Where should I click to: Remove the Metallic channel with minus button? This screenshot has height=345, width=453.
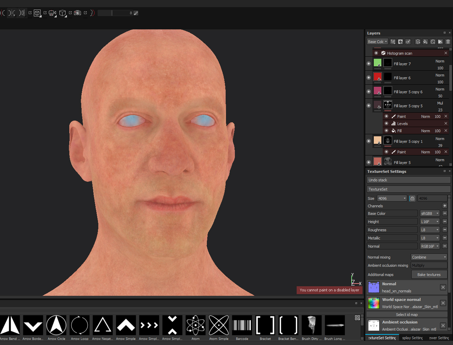click(x=445, y=238)
